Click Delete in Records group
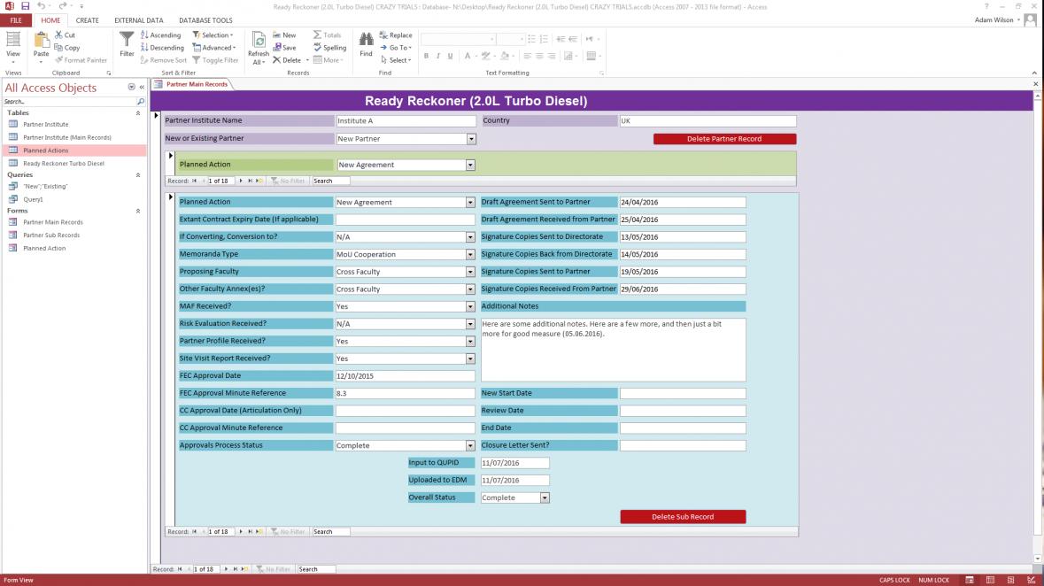The height and width of the screenshot is (586, 1044). click(288, 60)
